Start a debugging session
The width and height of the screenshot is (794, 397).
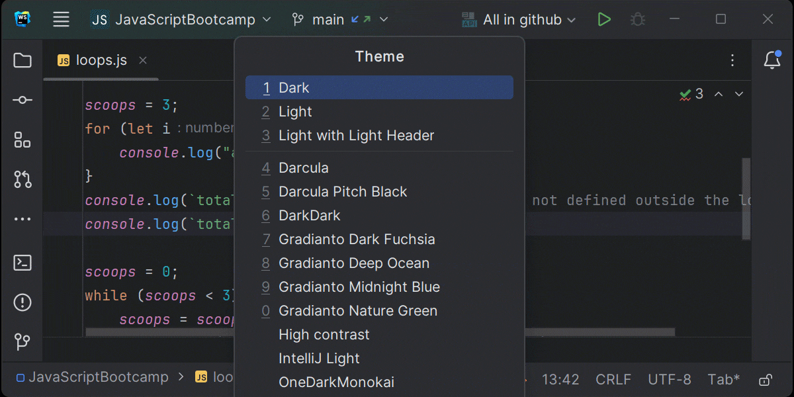pos(637,19)
